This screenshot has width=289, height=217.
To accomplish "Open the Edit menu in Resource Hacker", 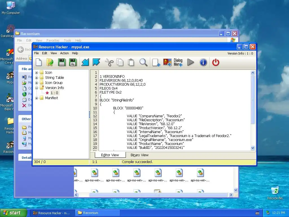I will click(x=45, y=53).
